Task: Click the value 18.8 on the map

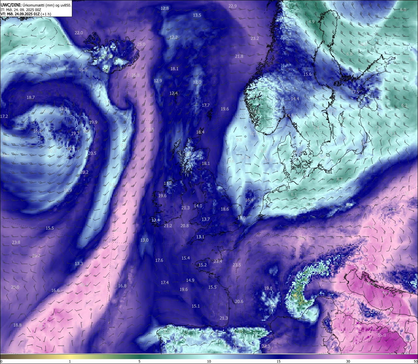Action: click(17, 325)
